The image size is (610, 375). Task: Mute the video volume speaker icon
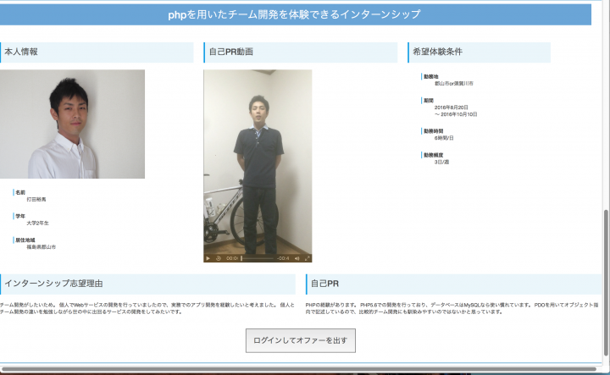point(297,258)
